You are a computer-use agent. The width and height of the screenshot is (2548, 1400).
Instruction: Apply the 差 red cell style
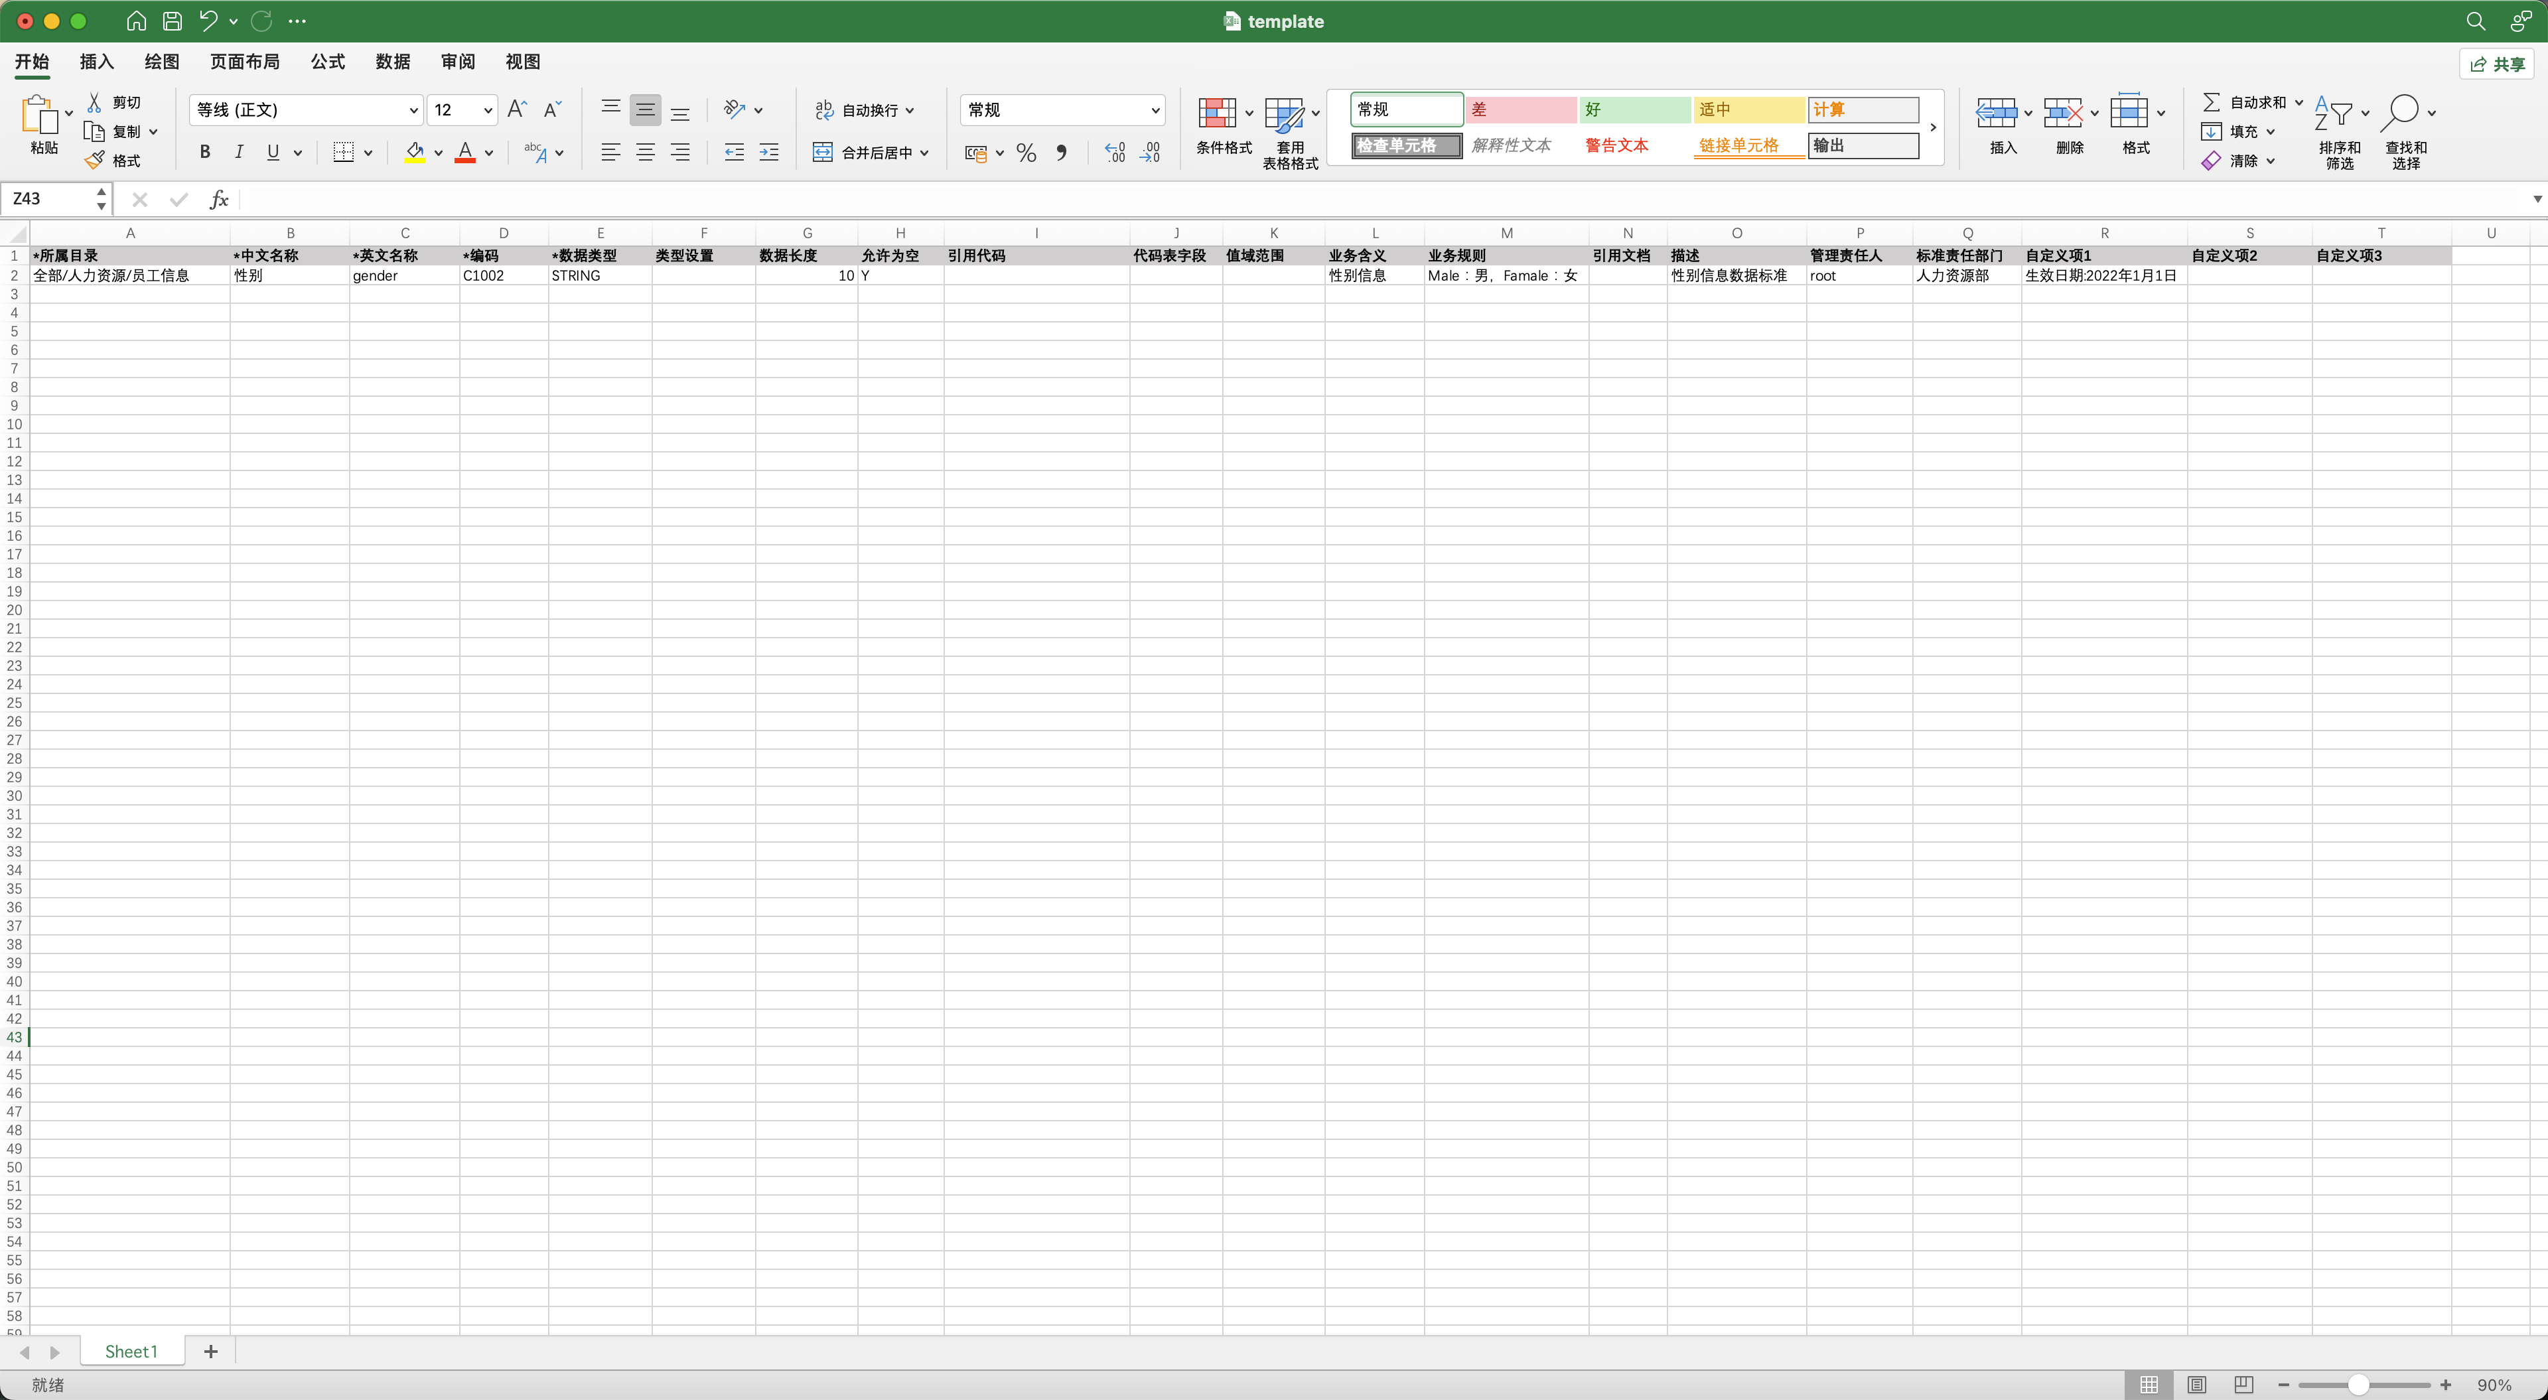pyautogui.click(x=1520, y=110)
